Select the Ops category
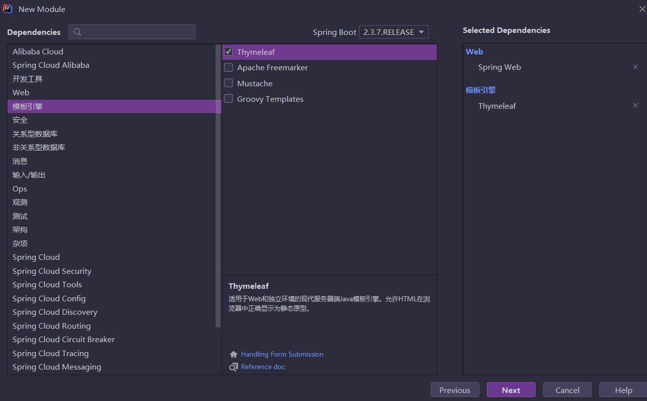 pos(111,189)
